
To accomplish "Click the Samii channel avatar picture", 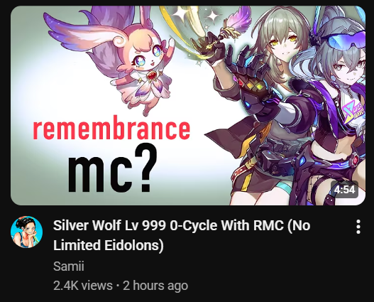I will [x=26, y=232].
